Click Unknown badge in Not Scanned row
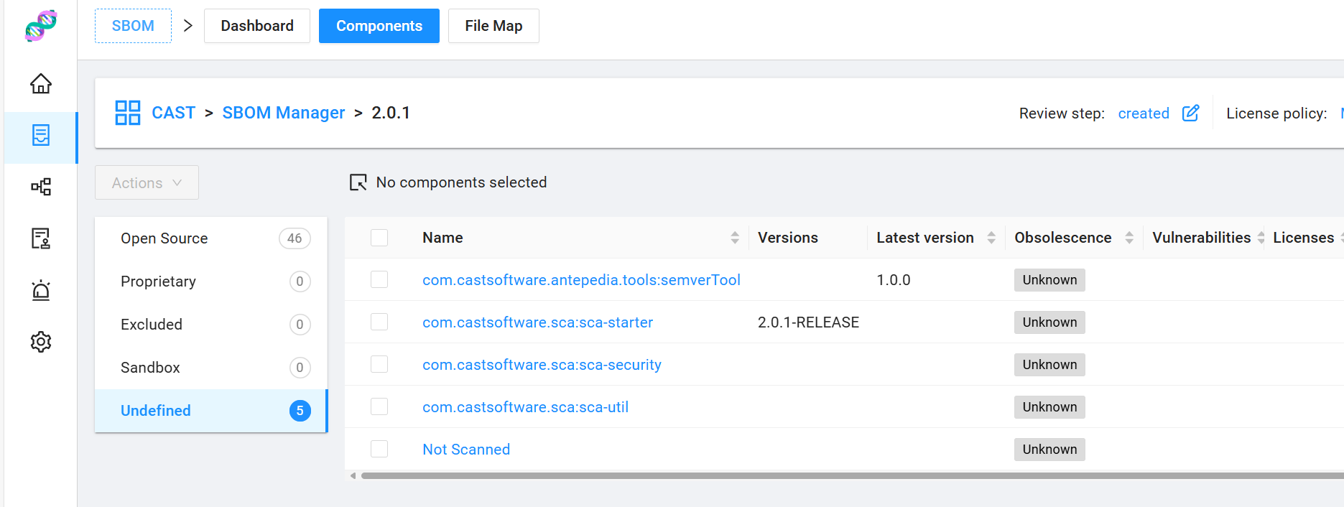Screen dimensions: 1344x507 point(1049,450)
